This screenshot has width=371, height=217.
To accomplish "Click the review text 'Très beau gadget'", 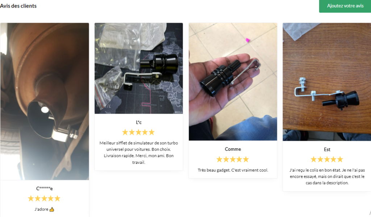I will pyautogui.click(x=233, y=170).
